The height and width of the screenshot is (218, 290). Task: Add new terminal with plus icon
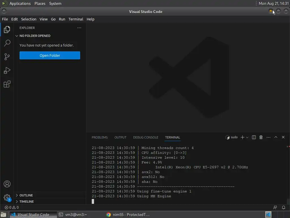tap(242, 137)
